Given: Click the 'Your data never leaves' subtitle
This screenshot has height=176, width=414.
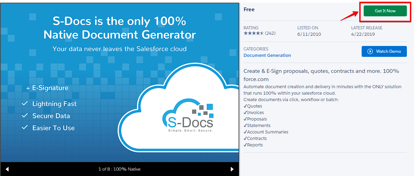Looking at the screenshot, I should pos(120,49).
